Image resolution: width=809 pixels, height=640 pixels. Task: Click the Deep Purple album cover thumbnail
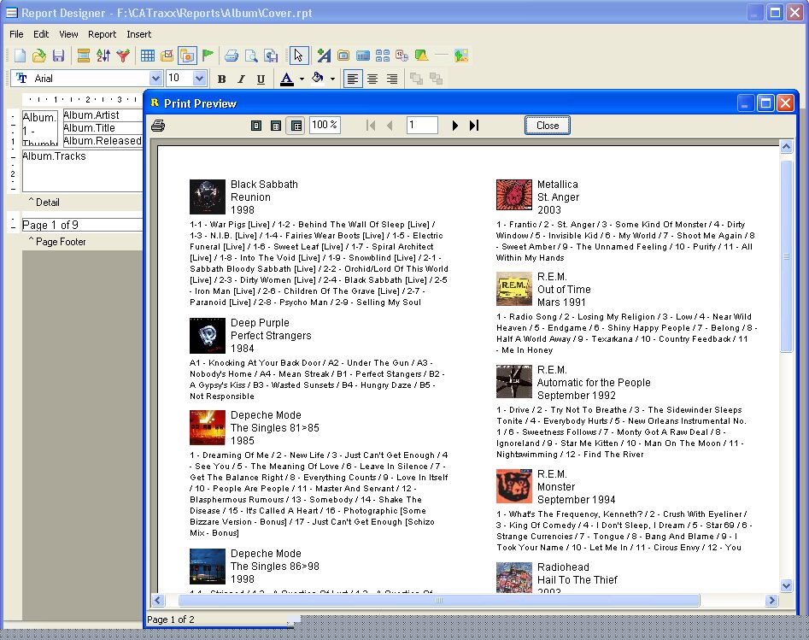(x=208, y=336)
